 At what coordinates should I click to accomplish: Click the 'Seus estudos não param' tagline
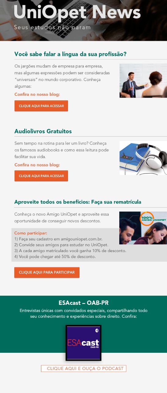(52, 28)
